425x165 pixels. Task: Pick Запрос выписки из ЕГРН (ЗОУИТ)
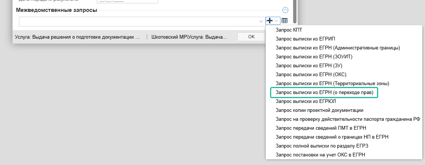314,56
